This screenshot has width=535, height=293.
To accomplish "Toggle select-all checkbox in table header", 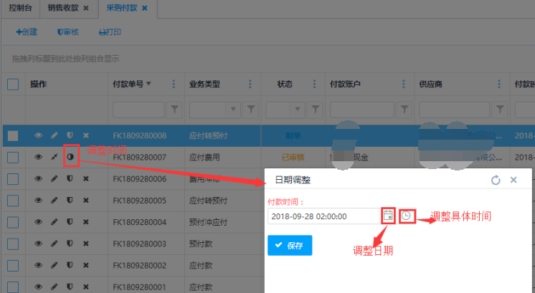I will point(13,85).
